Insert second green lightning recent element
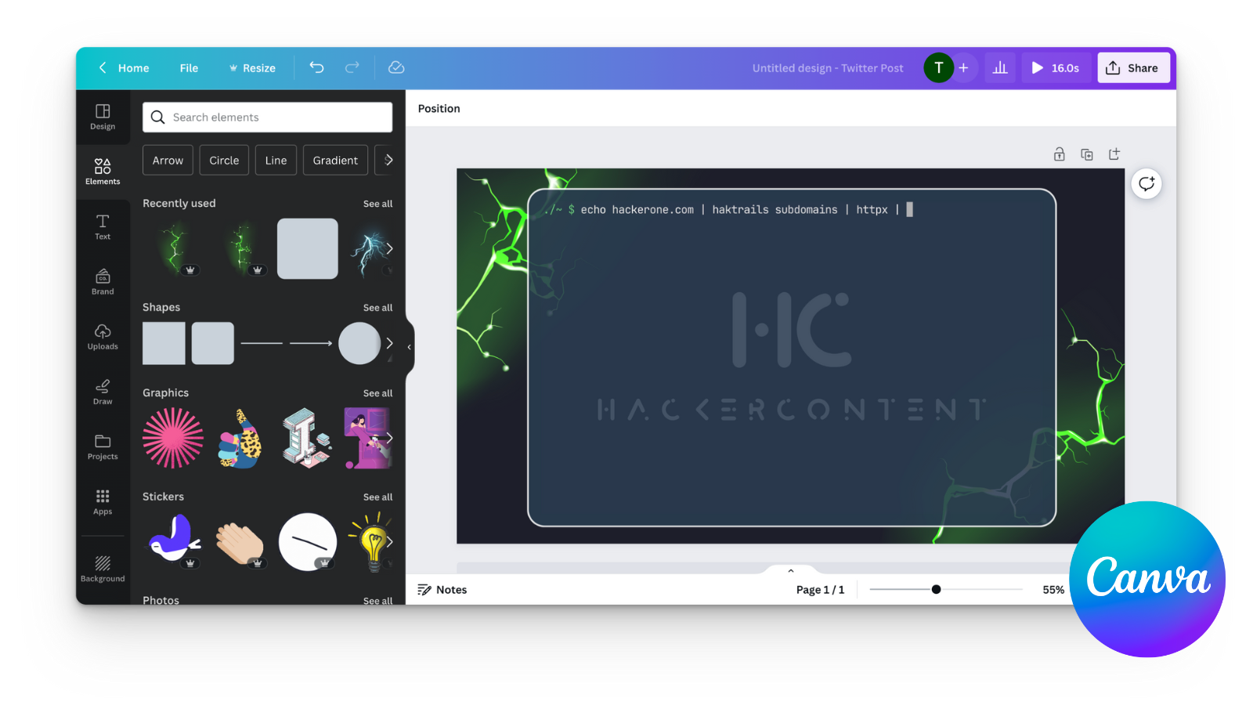The image size is (1253, 705). (x=240, y=249)
